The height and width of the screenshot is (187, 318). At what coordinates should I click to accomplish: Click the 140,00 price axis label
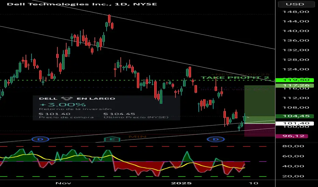[296, 31]
